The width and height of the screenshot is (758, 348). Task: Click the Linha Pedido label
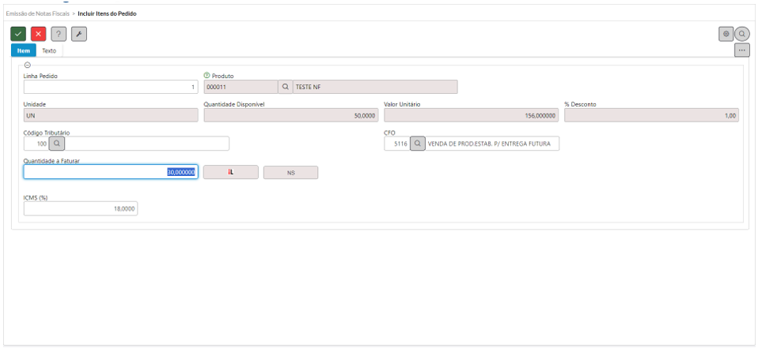click(40, 76)
